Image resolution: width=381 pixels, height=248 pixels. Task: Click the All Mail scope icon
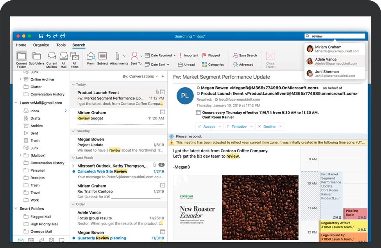click(63, 56)
